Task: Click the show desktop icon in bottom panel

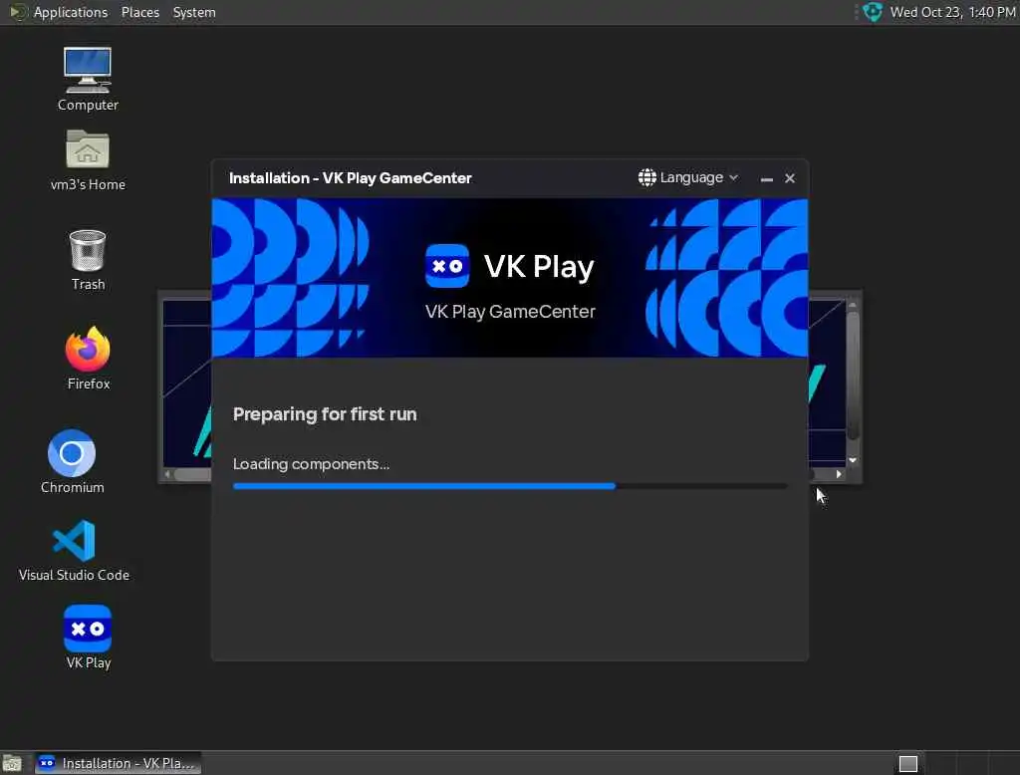Action: pyautogui.click(x=12, y=763)
